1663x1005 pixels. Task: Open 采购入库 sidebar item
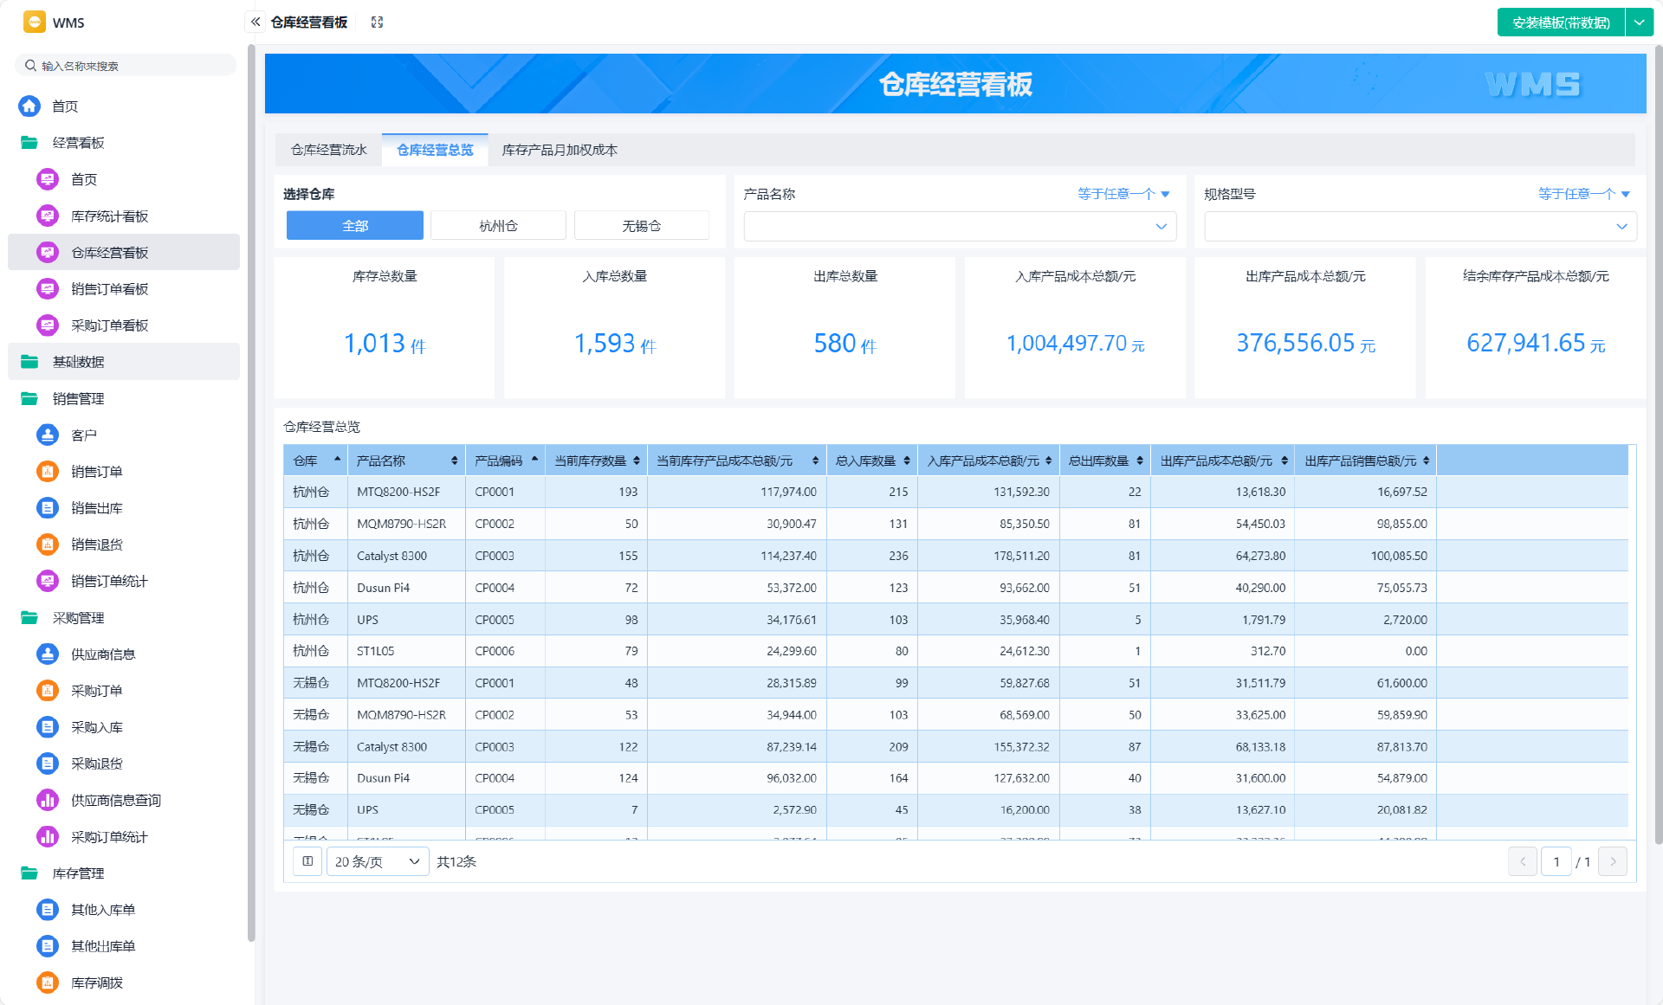click(96, 727)
